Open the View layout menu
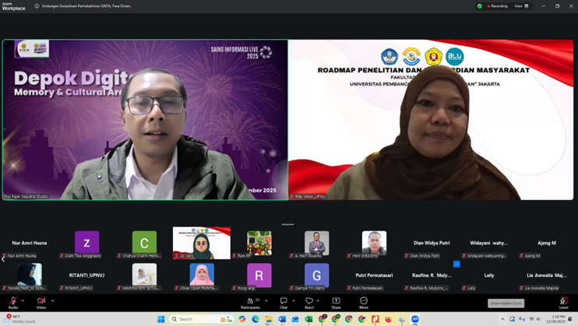This screenshot has height=326, width=578. tap(521, 6)
